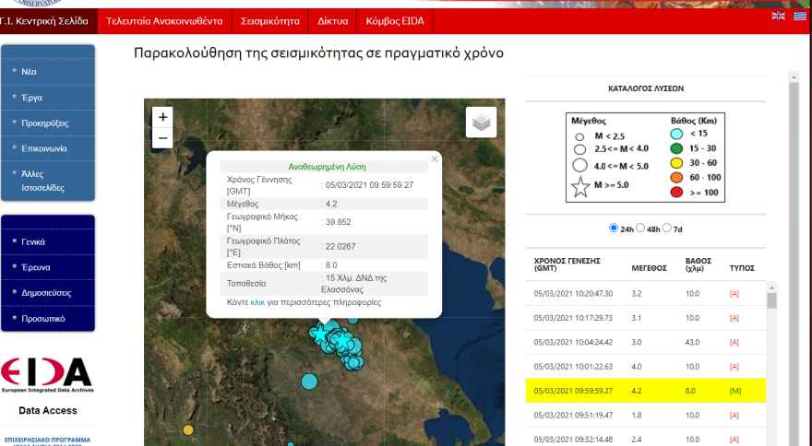Screen dimensions: 812x446
Task: Open the Κόμβος EIDA menu
Action: coord(395,21)
